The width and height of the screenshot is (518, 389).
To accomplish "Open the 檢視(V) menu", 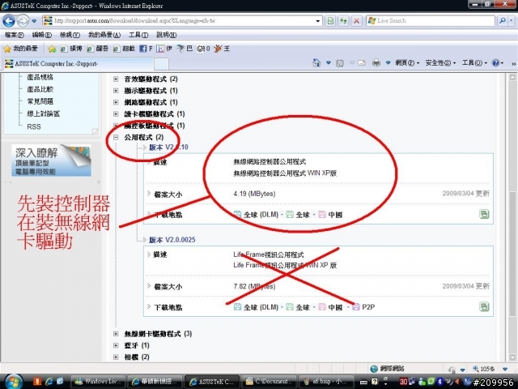I will tap(70, 35).
